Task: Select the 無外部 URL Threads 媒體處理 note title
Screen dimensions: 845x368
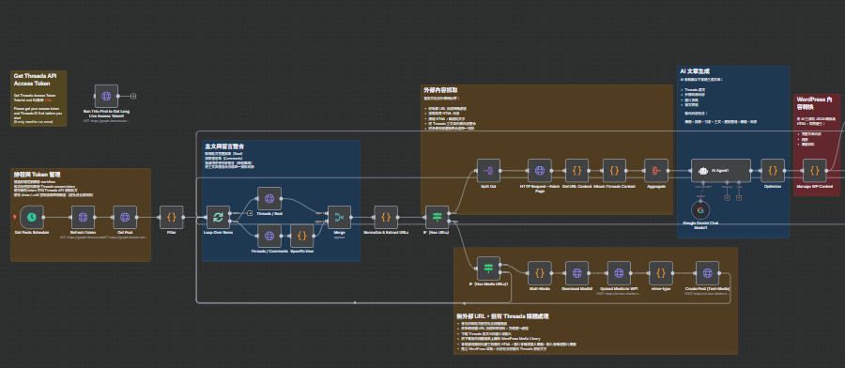Action: tap(503, 316)
